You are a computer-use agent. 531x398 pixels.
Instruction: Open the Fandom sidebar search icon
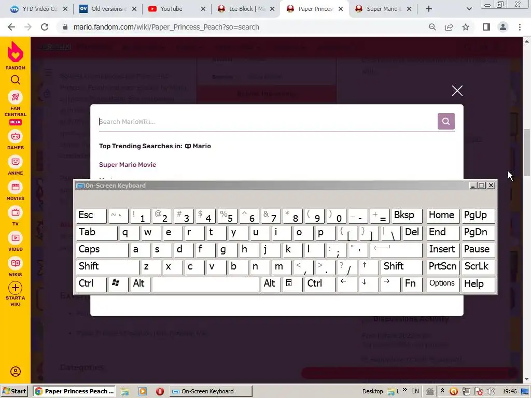tap(15, 80)
